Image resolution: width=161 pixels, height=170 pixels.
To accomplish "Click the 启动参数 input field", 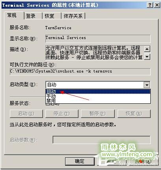I will pos(101,140).
